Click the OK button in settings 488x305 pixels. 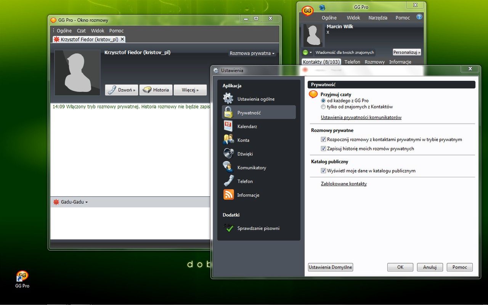point(400,267)
